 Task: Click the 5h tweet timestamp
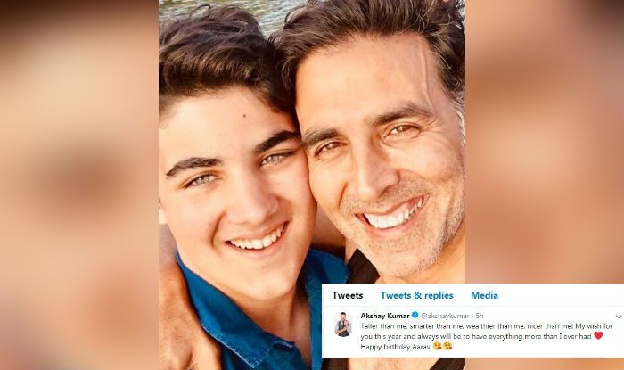tap(480, 316)
